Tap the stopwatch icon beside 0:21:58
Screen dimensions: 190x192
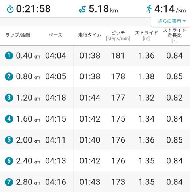[10, 9]
